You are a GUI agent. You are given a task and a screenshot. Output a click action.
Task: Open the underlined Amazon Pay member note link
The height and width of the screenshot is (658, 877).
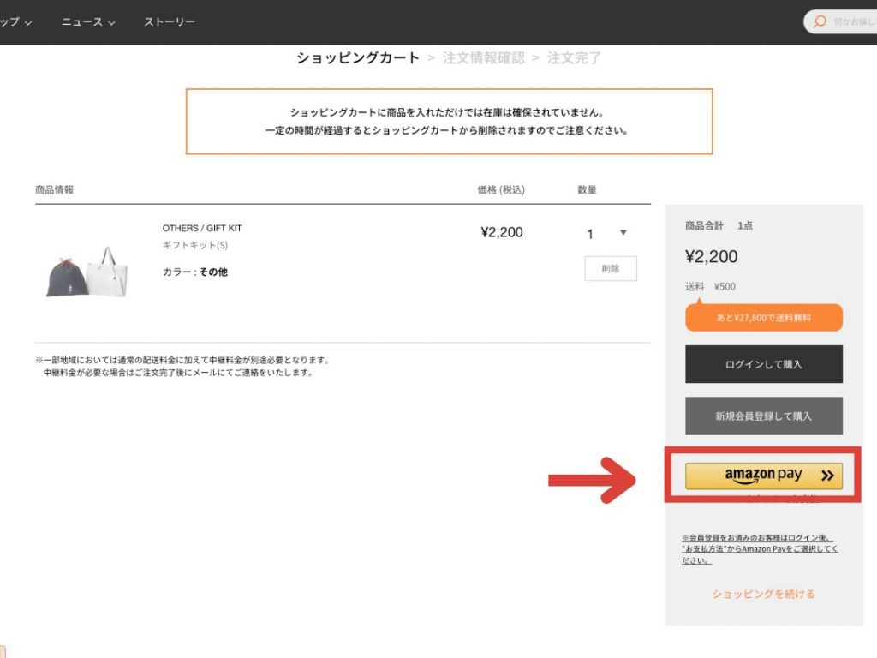(760, 548)
